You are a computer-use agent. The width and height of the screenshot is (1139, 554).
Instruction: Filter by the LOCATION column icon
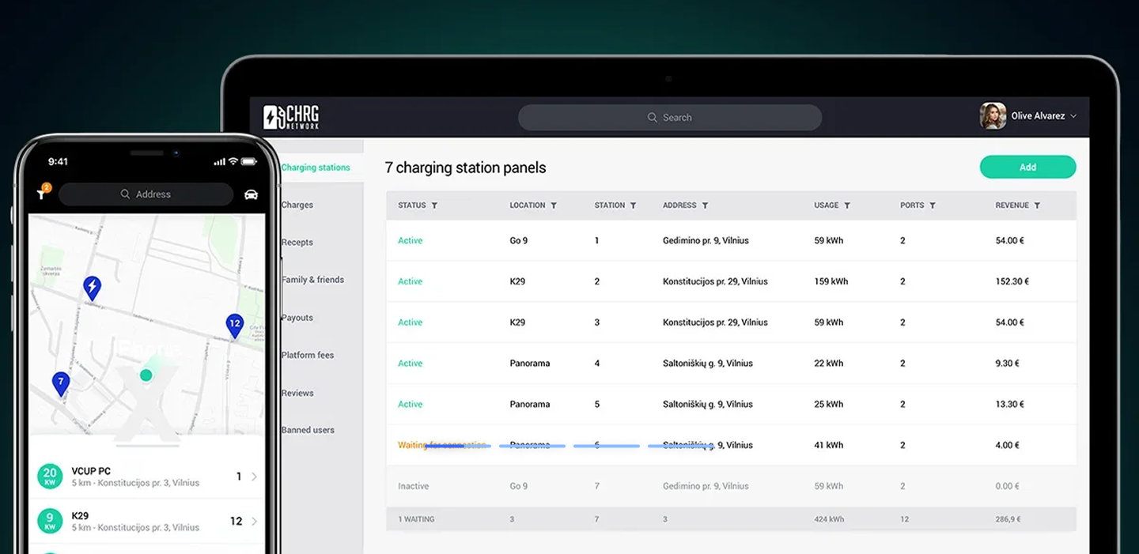click(554, 205)
